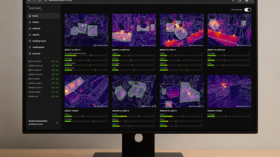Click gilbert infeed region 1 meter bar
Image resolution: width=280 pixels, height=157 pixels.
pos(86,117)
